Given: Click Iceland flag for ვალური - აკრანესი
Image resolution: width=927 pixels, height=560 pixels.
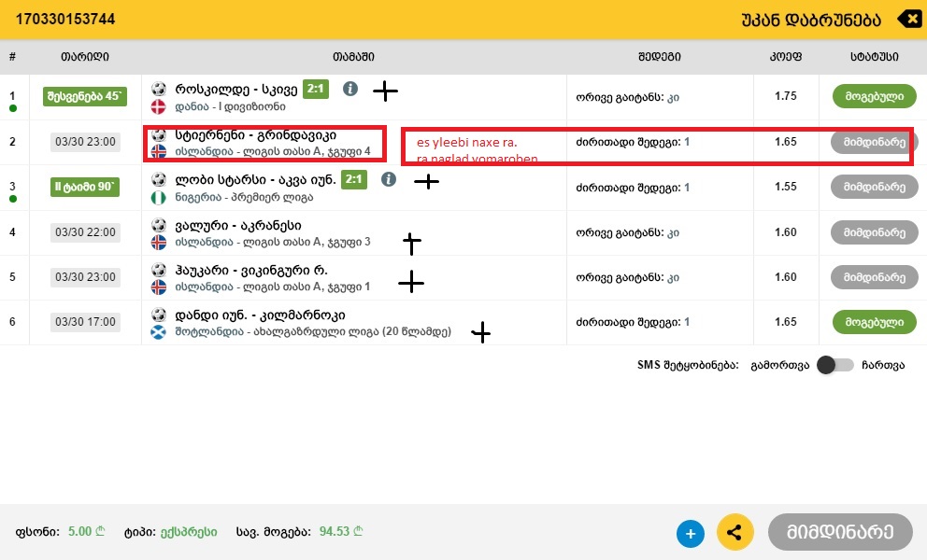Looking at the screenshot, I should click(159, 242).
